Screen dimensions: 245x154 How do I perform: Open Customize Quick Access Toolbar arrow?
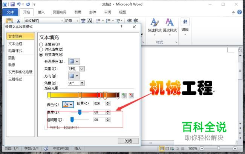pyautogui.click(x=34, y=5)
